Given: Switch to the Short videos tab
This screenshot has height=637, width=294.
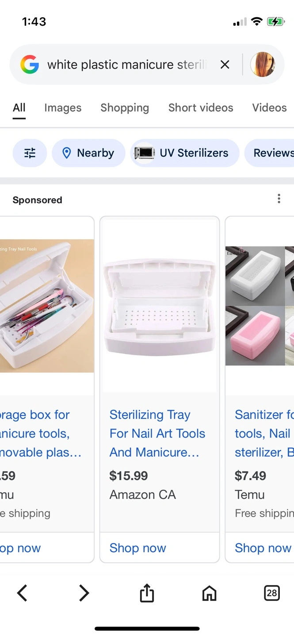Looking at the screenshot, I should 201,107.
